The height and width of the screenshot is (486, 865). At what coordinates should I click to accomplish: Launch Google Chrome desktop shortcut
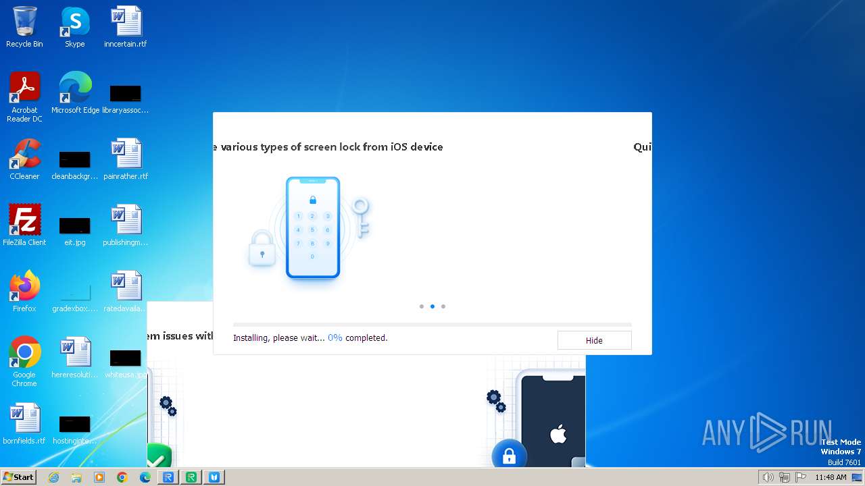(24, 362)
